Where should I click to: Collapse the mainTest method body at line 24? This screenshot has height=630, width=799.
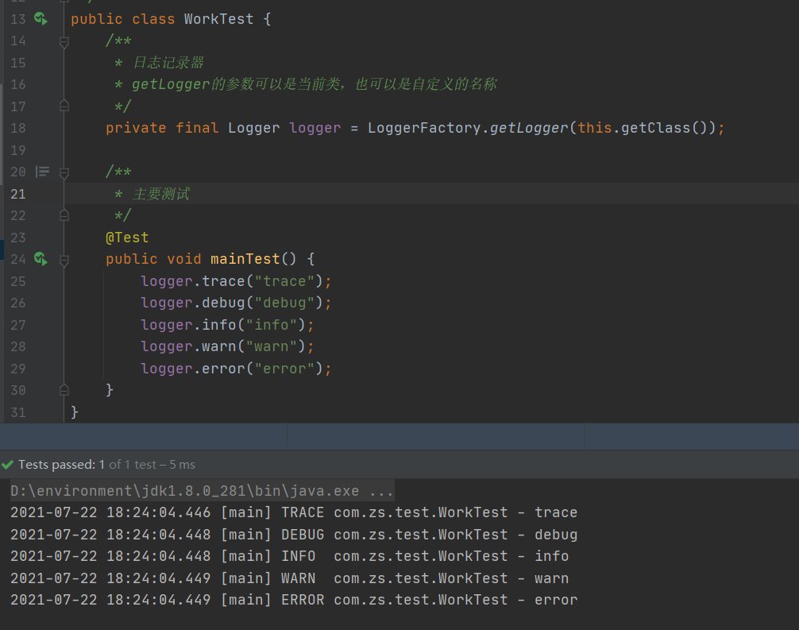[x=64, y=259]
